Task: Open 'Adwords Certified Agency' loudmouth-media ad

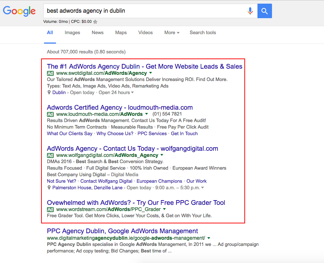Action: click(x=120, y=108)
